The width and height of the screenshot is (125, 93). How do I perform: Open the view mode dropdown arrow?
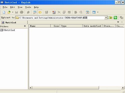98,12
